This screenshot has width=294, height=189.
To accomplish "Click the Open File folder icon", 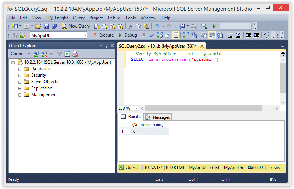I will pos(38,26).
